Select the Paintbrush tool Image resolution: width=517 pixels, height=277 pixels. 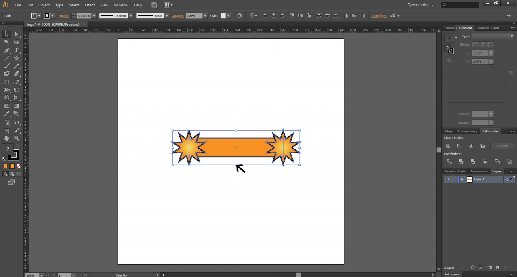click(7, 66)
